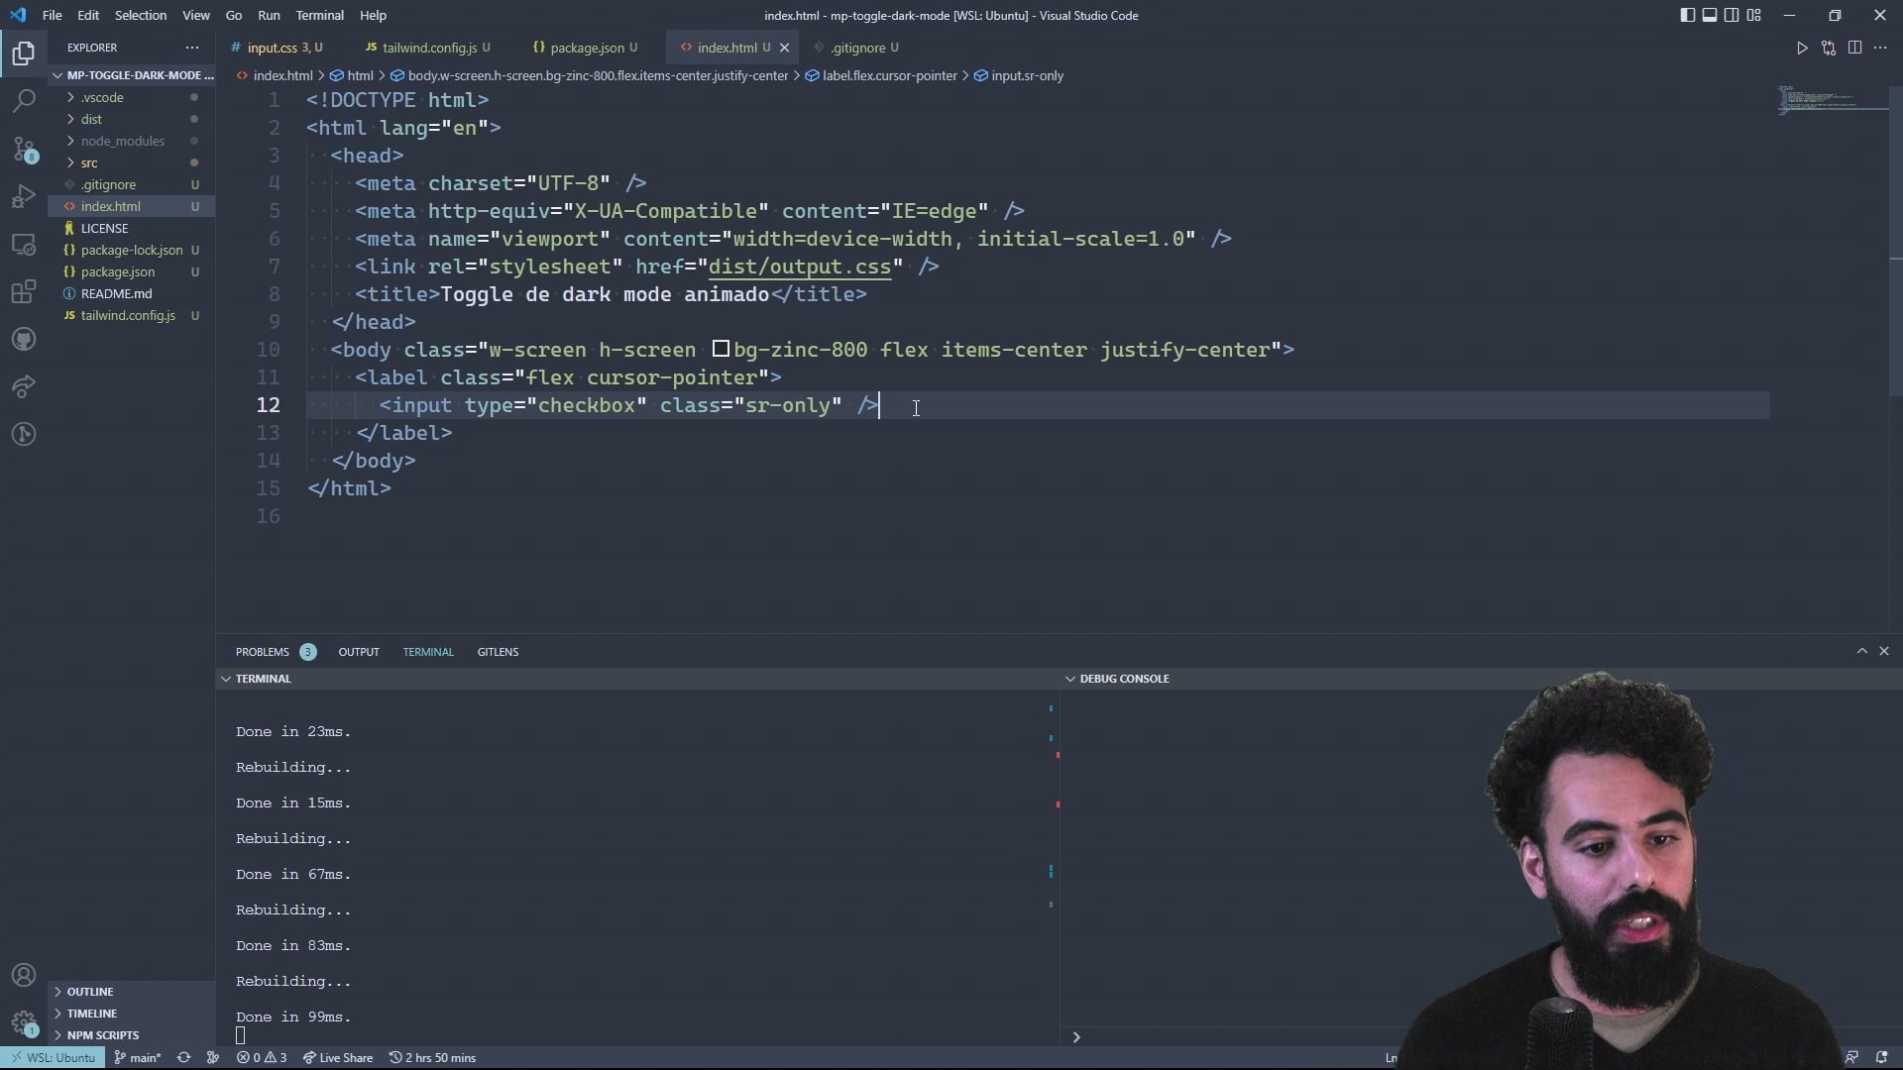Open Run and Debug view
This screenshot has height=1070, width=1903.
pyautogui.click(x=24, y=196)
